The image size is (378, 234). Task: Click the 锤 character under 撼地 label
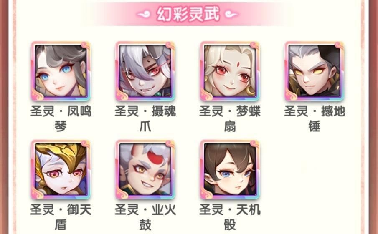click(x=315, y=127)
